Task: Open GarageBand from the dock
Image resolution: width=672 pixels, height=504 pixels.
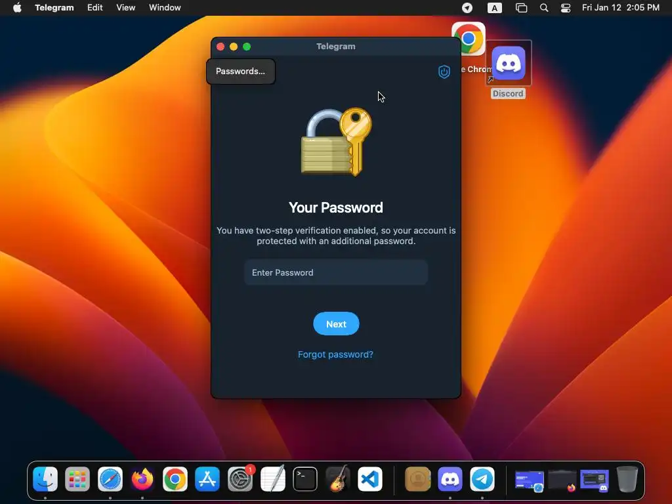Action: (338, 478)
